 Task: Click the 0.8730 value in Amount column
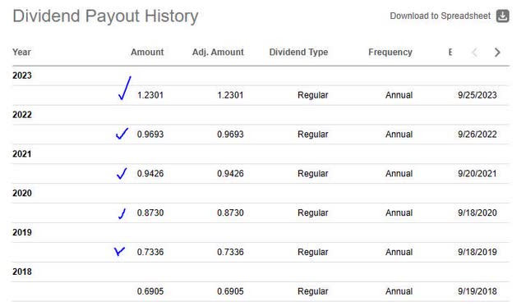pyautogui.click(x=150, y=212)
